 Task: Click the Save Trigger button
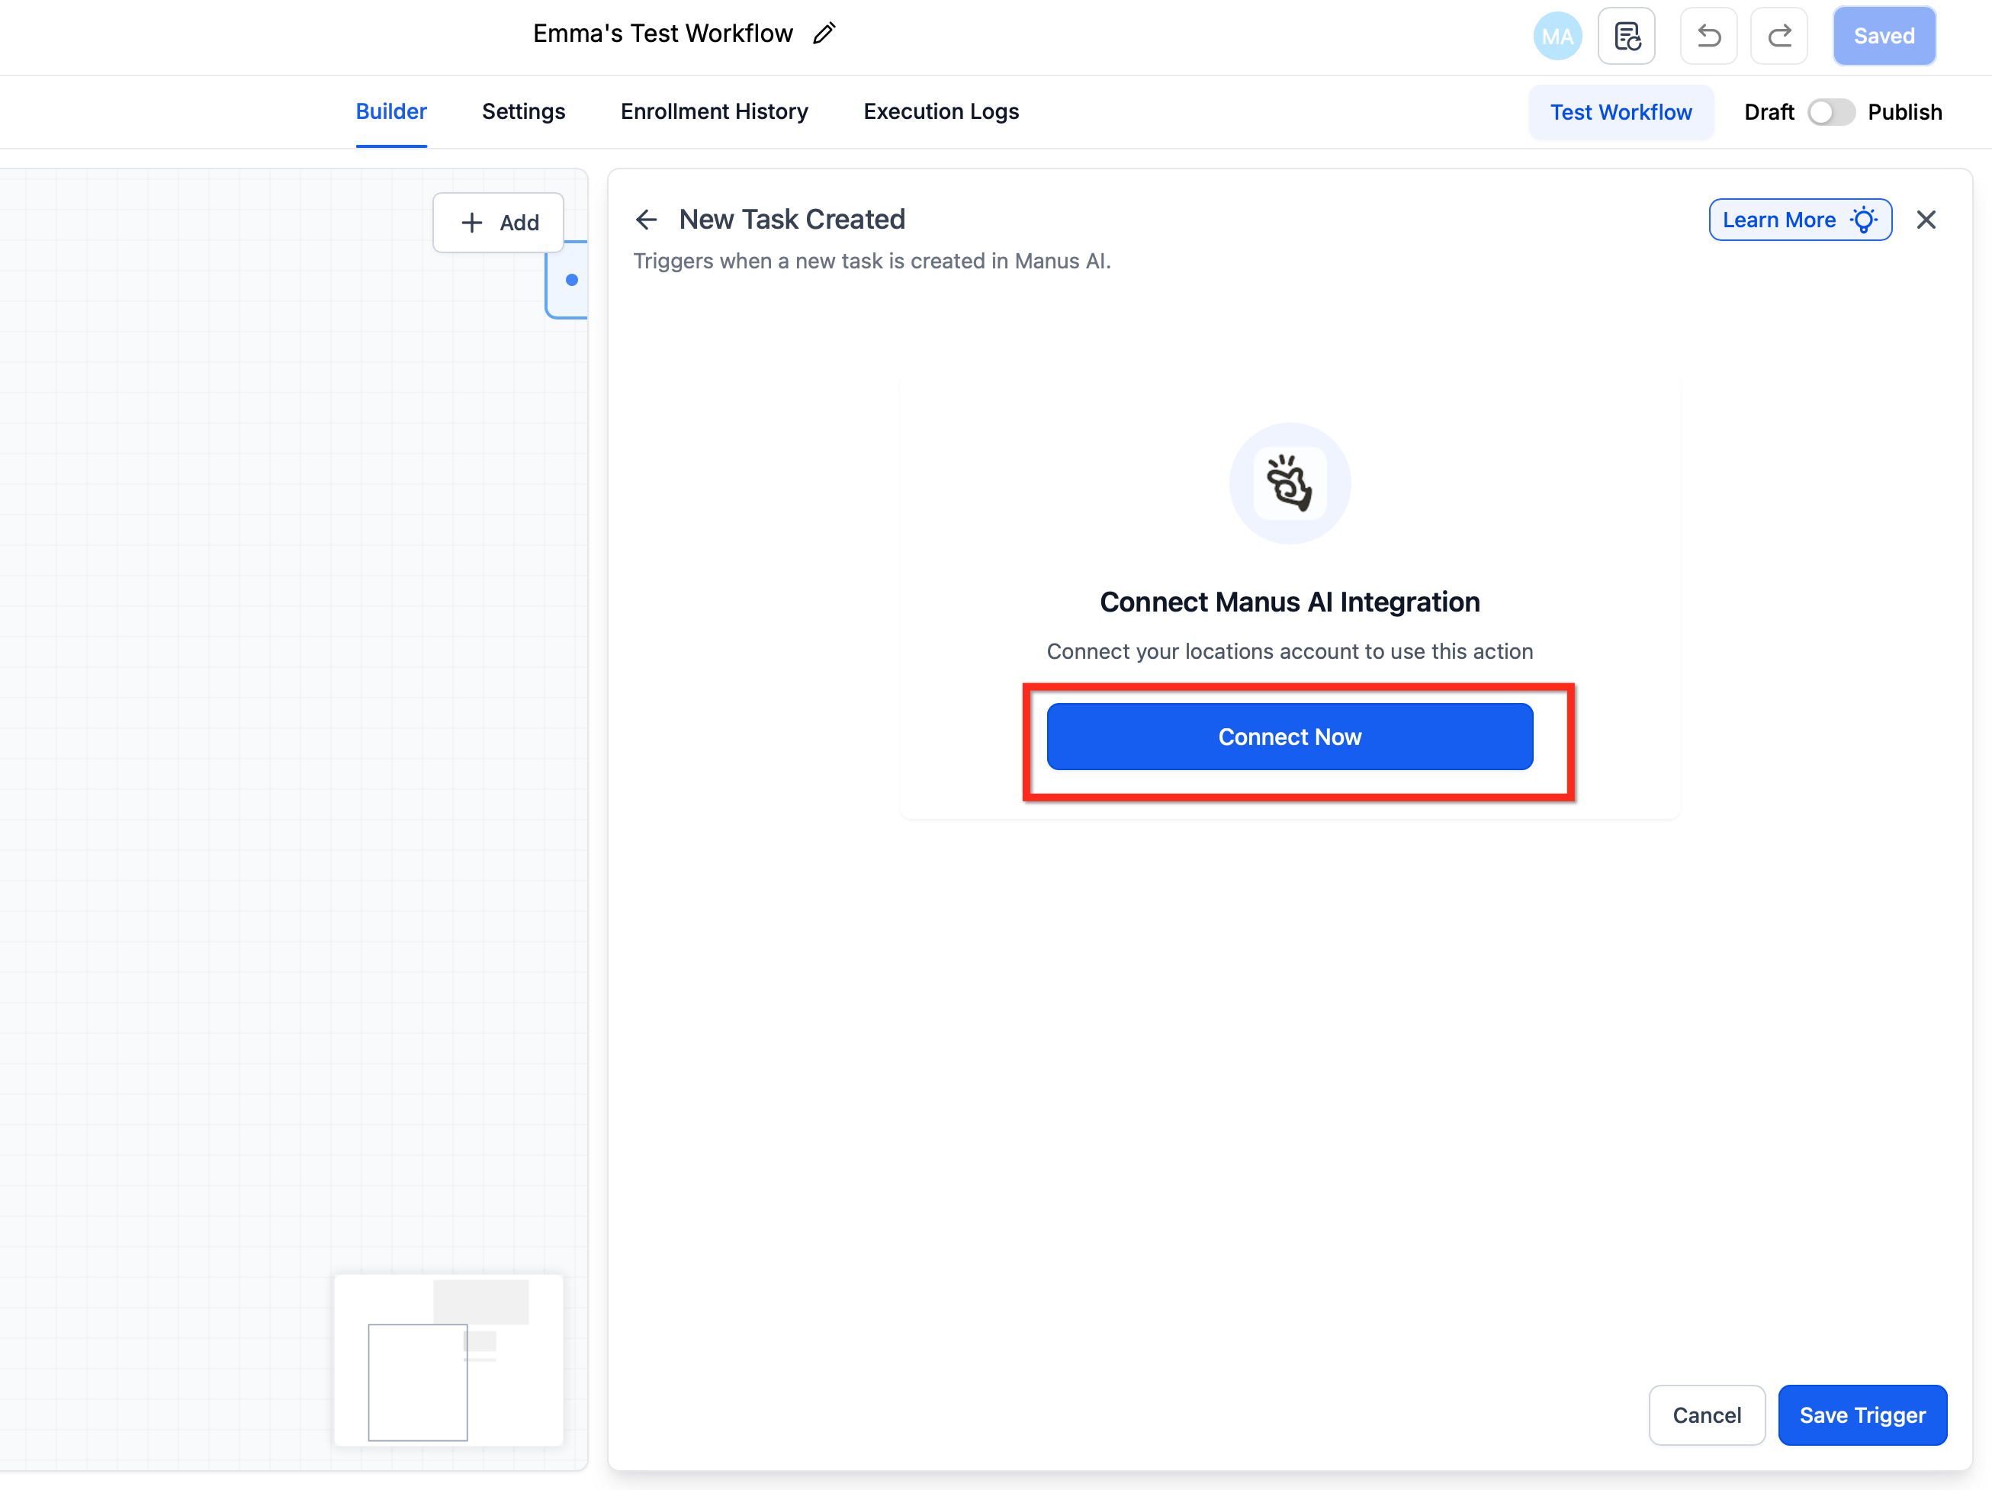pos(1862,1415)
